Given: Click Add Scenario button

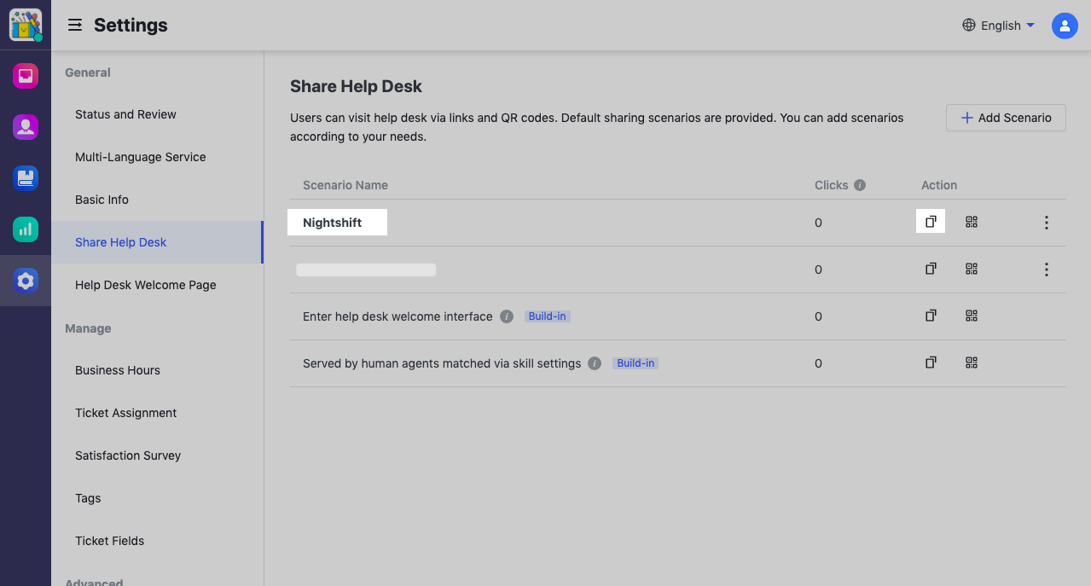Looking at the screenshot, I should click(x=1006, y=118).
